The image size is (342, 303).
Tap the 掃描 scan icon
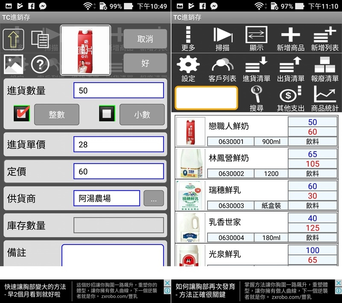222,39
